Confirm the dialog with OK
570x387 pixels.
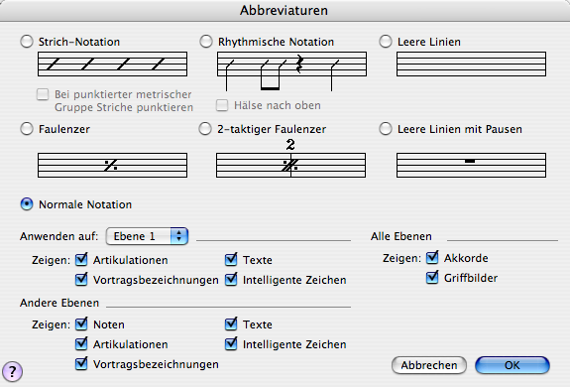pyautogui.click(x=513, y=365)
